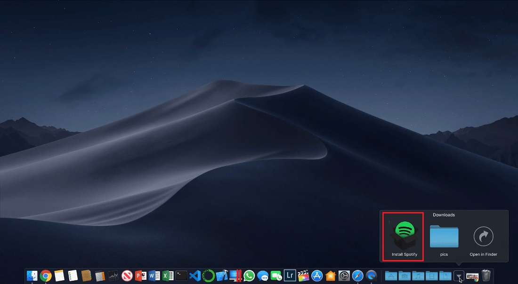The image size is (518, 284).
Task: Launch Safari from the Dock
Action: (358, 276)
